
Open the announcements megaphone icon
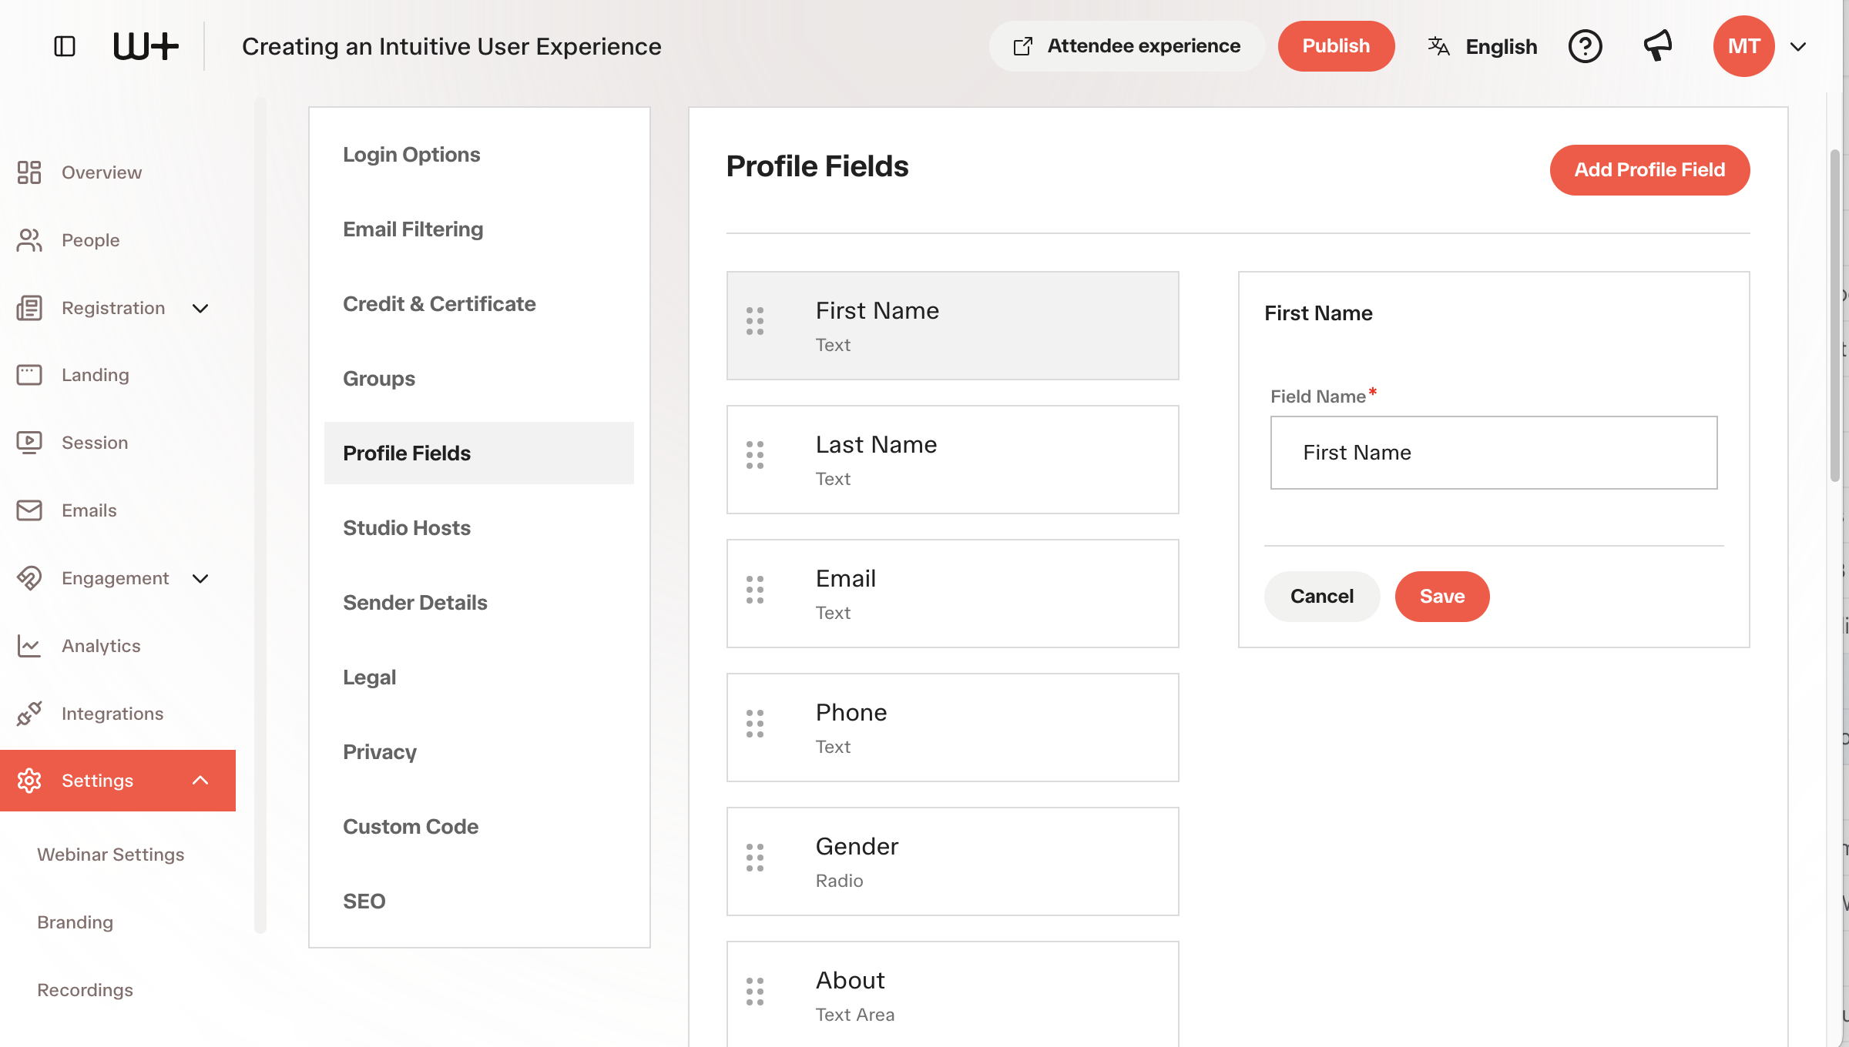(1658, 46)
